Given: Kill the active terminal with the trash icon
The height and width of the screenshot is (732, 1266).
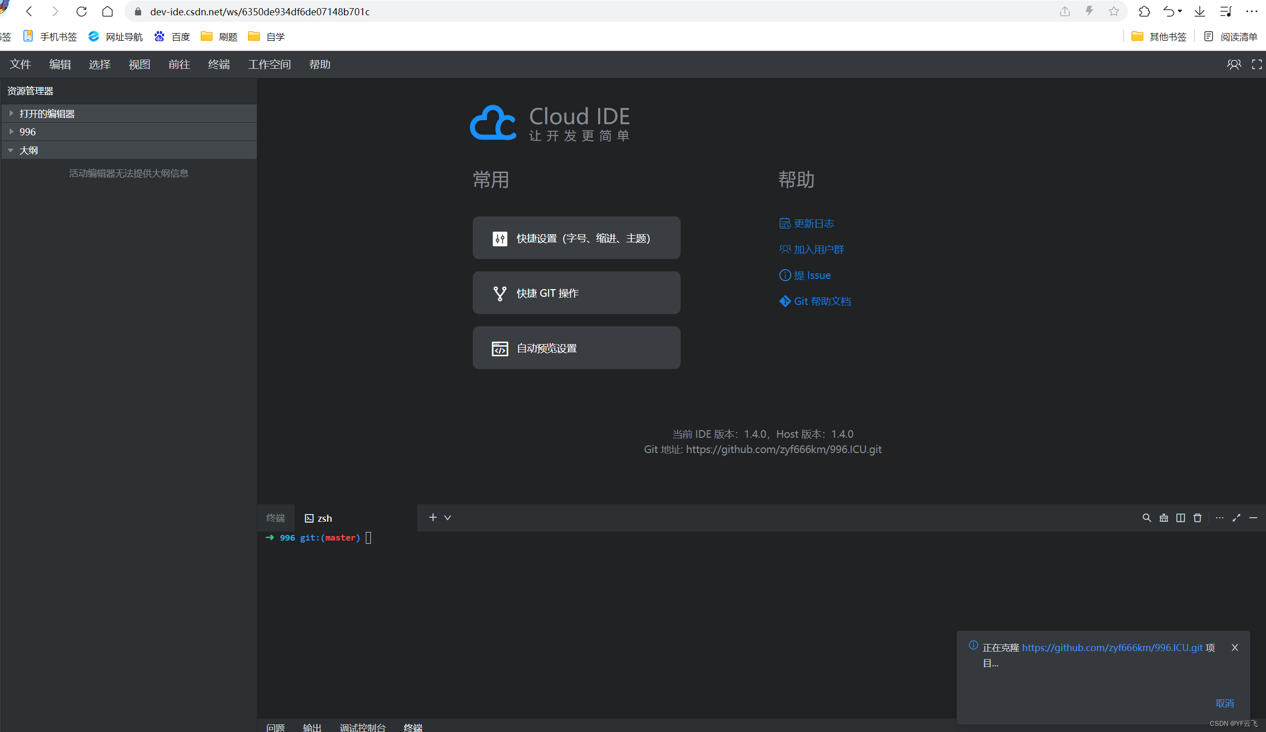Looking at the screenshot, I should coord(1197,518).
